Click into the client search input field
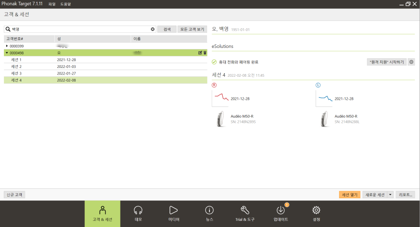This screenshot has height=227, width=420. tap(80, 29)
